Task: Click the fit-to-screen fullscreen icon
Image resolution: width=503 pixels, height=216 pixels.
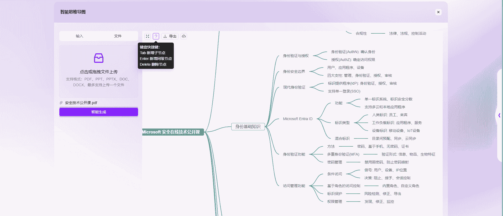Action: tap(148, 36)
